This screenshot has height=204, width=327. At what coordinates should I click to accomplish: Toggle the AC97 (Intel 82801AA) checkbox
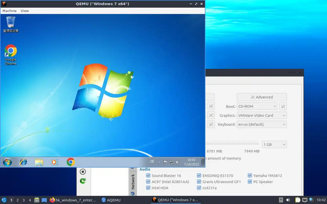pyautogui.click(x=148, y=182)
